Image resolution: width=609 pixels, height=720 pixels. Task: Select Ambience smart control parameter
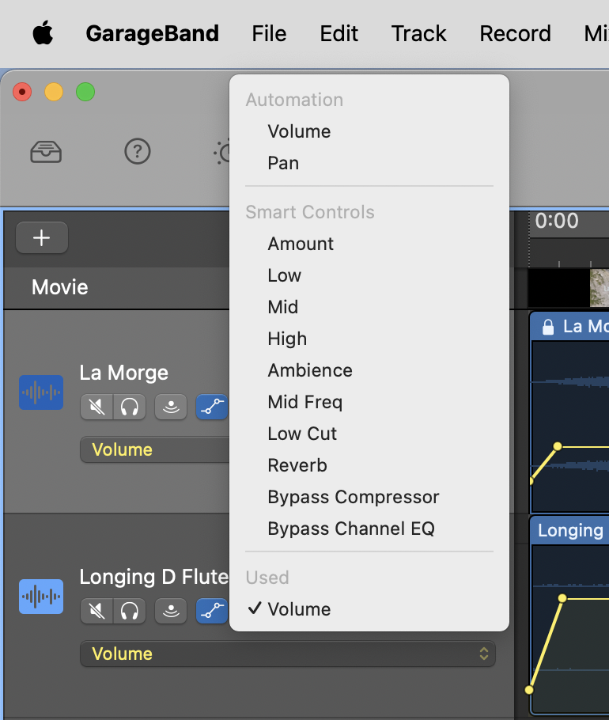[369, 370]
